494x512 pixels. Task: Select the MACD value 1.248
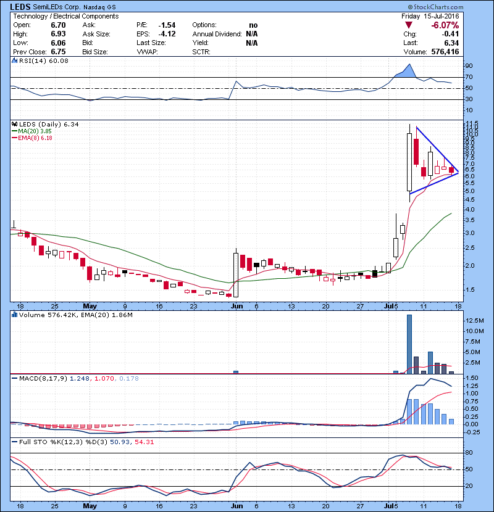click(x=80, y=379)
